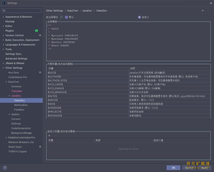
Task: Expand MyBatisCodeHelperPro node
Action: 6,138
